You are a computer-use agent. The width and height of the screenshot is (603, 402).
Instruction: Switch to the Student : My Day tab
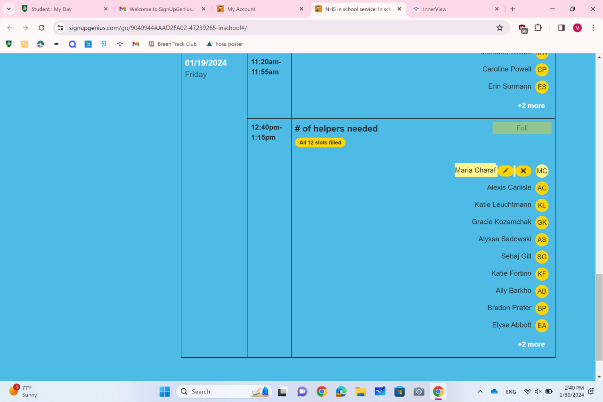[65, 9]
